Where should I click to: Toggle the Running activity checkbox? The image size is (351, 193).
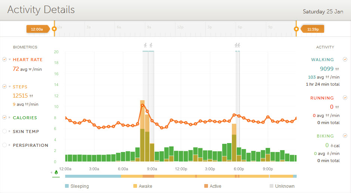tap(345, 98)
